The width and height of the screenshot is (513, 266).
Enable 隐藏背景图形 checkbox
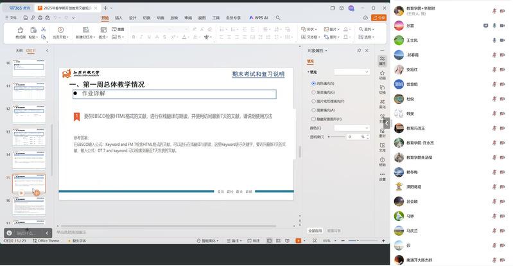[x=313, y=119]
